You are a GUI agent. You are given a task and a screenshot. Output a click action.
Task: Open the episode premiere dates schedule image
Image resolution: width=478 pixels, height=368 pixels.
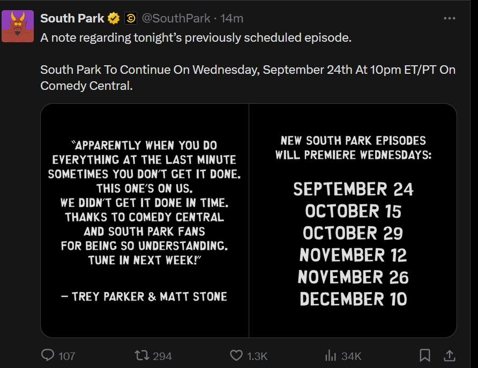[353, 220]
